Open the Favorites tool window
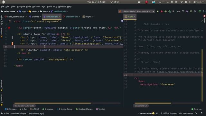Image resolution: width=206 pixels, height=116 pixels. click(2, 85)
